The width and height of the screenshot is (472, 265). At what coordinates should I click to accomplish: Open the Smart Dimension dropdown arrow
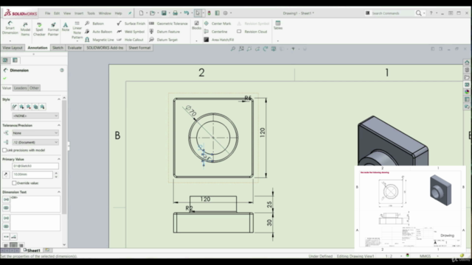[10, 40]
